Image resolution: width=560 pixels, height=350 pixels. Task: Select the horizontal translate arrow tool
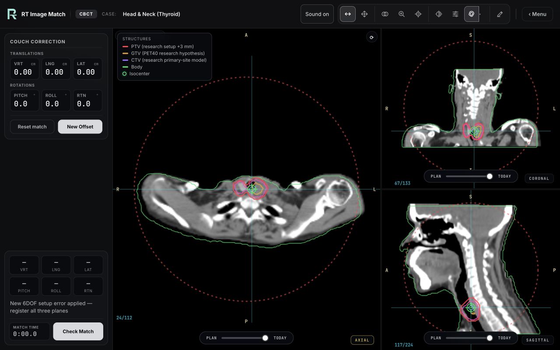[x=348, y=14]
